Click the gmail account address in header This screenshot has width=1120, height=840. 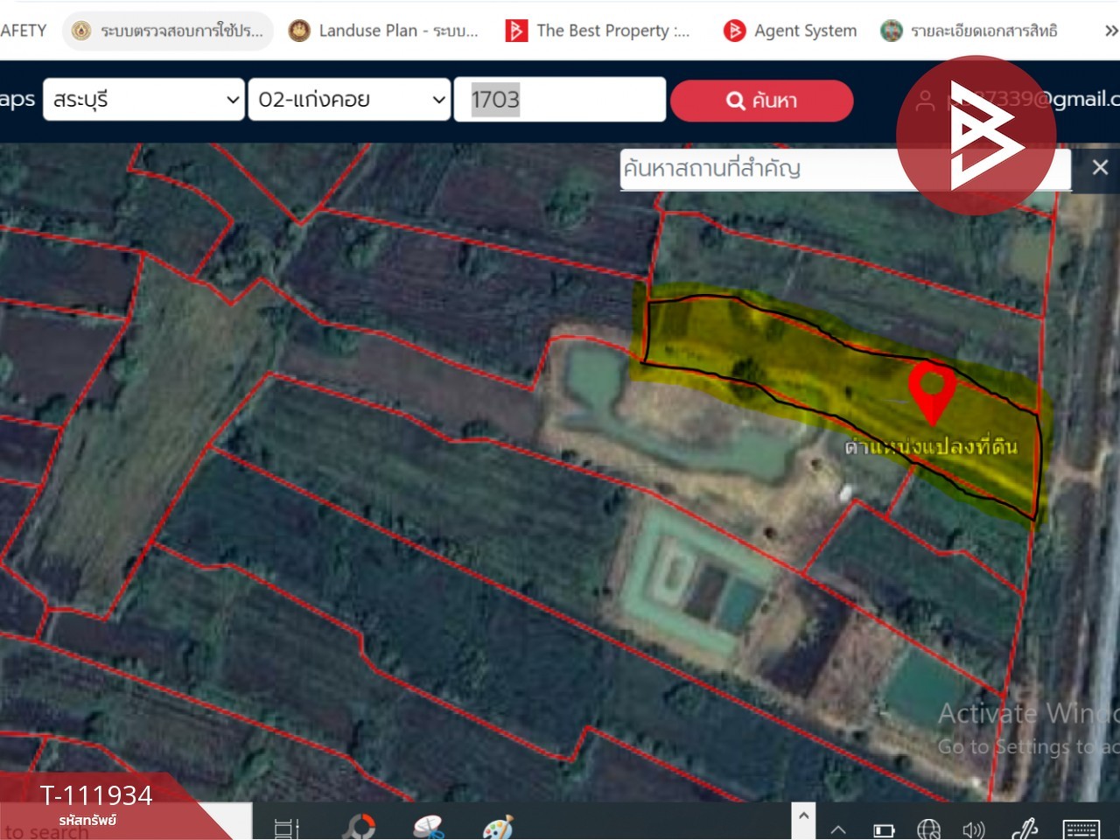point(1034,99)
